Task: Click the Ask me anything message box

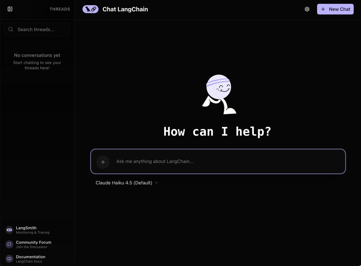Action: pos(226,161)
